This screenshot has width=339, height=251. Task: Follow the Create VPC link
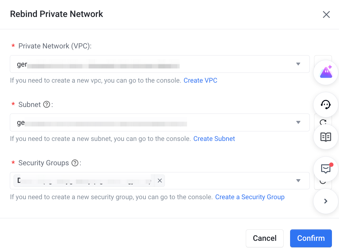[x=201, y=80]
